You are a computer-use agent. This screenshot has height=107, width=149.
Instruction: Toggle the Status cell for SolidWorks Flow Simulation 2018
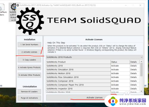pyautogui.click(x=120, y=77)
